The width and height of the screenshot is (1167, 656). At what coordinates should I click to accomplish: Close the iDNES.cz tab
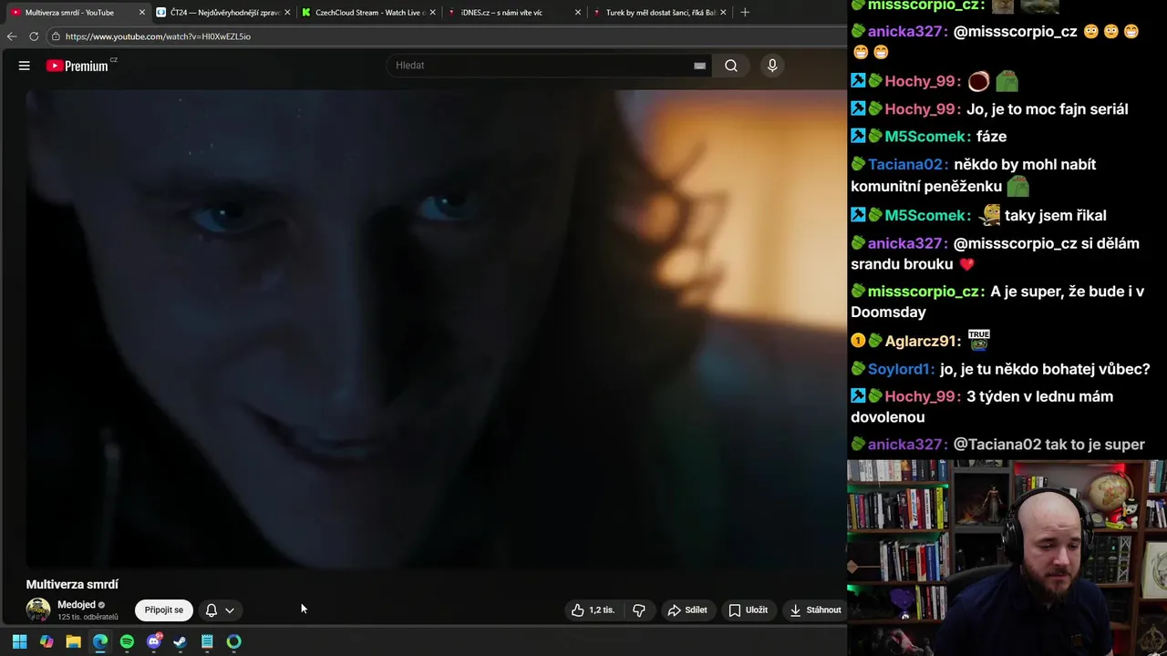577,13
